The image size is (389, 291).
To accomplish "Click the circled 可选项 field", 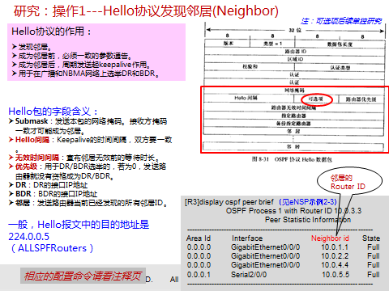I will tap(317, 99).
